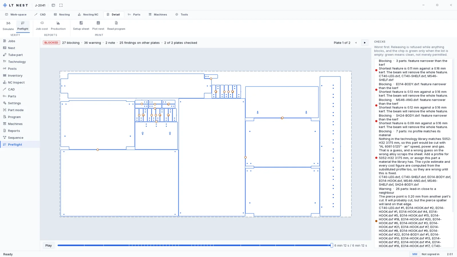The width and height of the screenshot is (457, 257).
Task: Click the J-2041 job label
Action: 40,5
